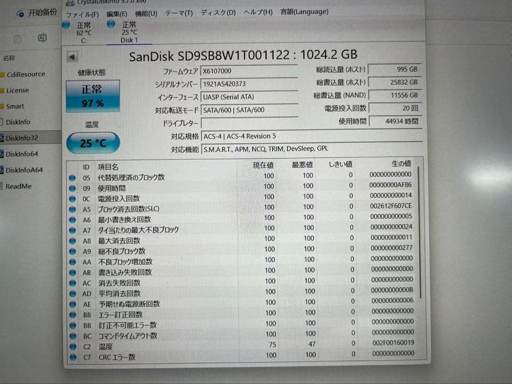The height and width of the screenshot is (384, 512).
Task: Open the ファイル(F) menu
Action: tap(82, 14)
